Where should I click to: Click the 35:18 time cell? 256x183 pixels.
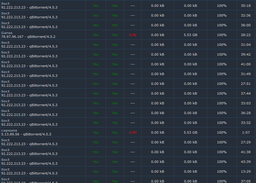(246, 6)
